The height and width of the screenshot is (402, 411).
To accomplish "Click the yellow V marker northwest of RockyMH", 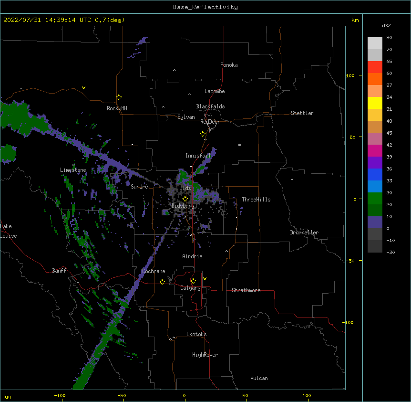I will (x=83, y=88).
